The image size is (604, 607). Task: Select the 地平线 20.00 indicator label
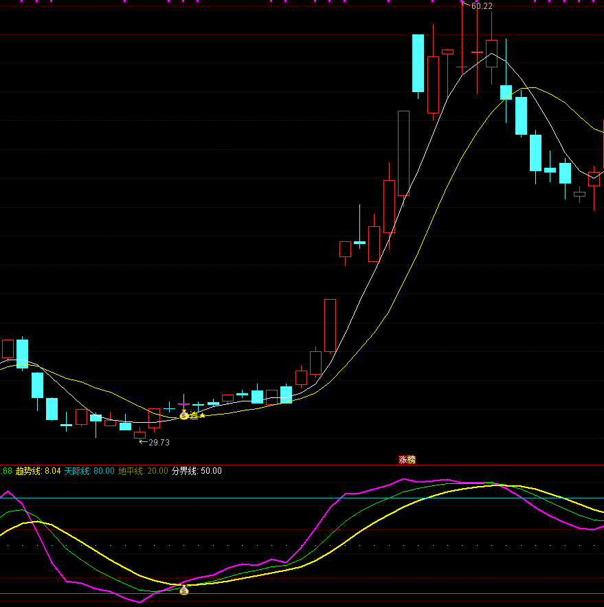click(143, 471)
